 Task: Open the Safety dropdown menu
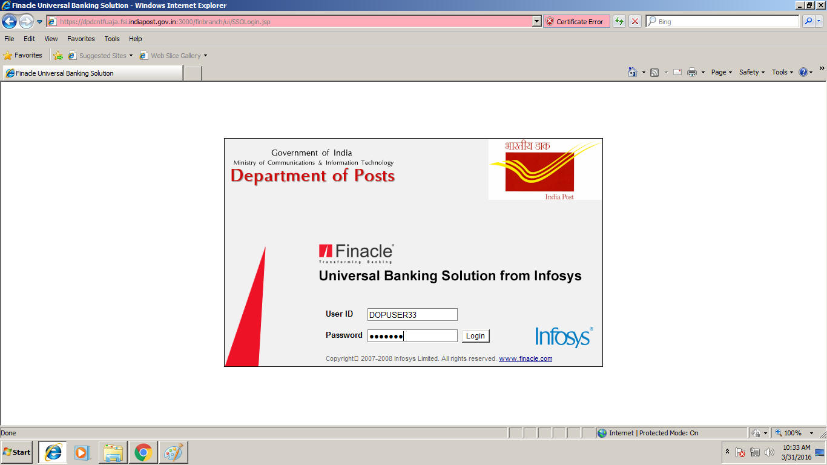pyautogui.click(x=750, y=71)
